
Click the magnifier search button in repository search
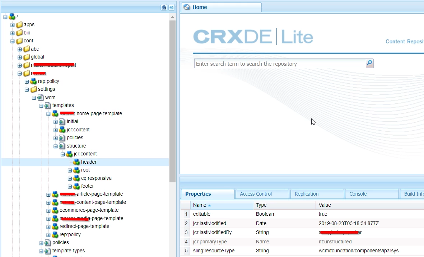pyautogui.click(x=369, y=64)
